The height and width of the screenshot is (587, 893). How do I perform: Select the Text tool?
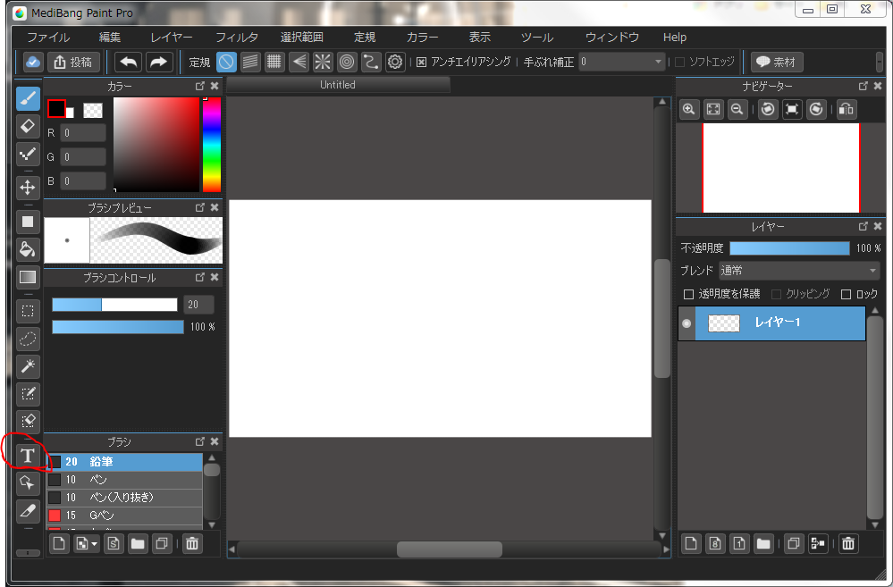coord(28,456)
